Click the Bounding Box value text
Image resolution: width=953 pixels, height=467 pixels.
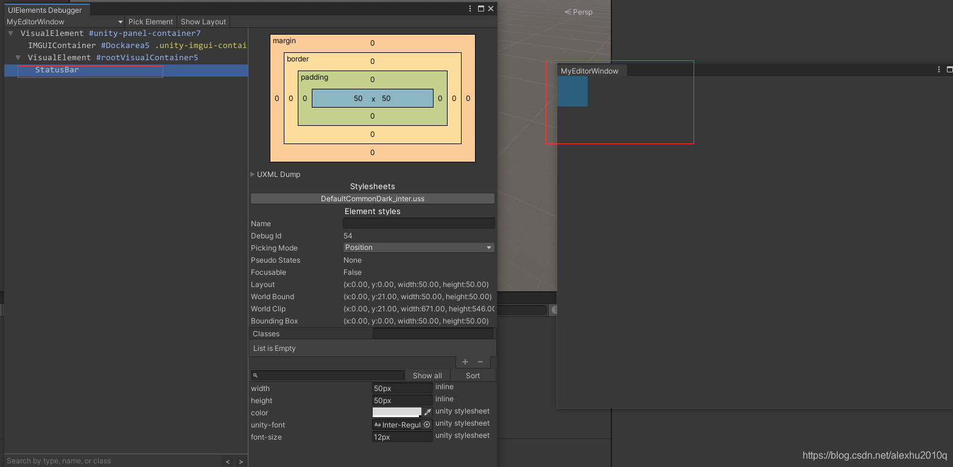coord(416,321)
